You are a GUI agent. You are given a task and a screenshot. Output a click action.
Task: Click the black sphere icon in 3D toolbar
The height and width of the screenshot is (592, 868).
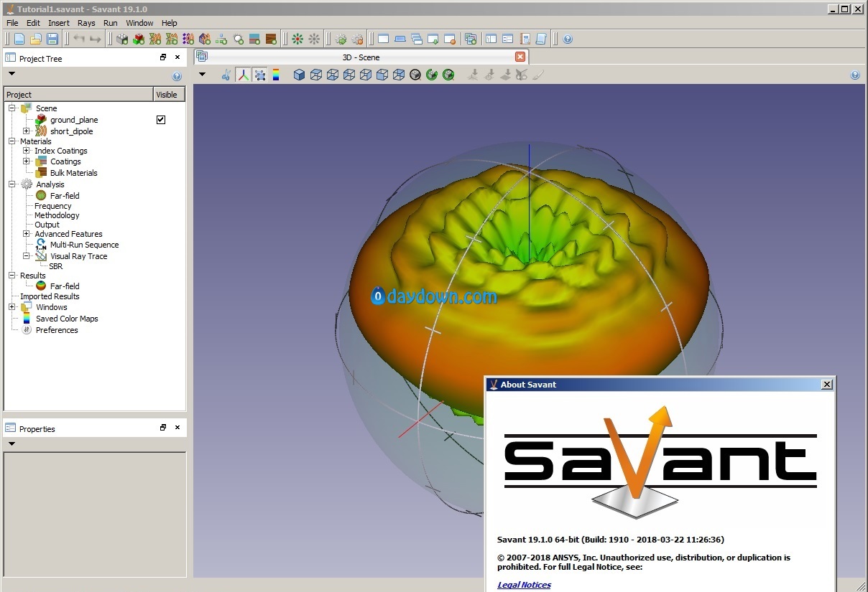(x=415, y=75)
